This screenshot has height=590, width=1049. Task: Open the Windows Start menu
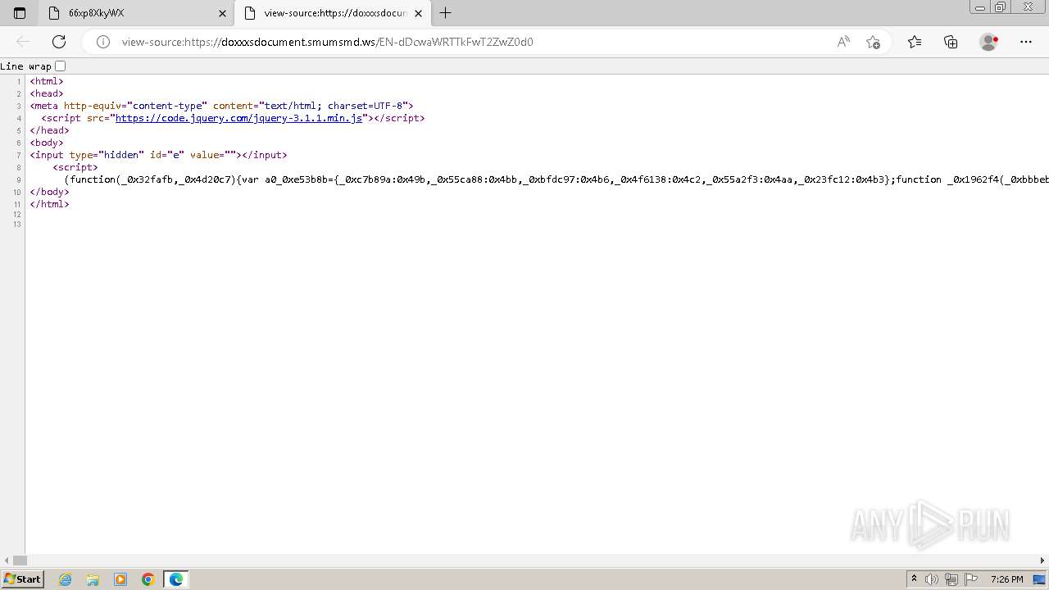tap(22, 579)
